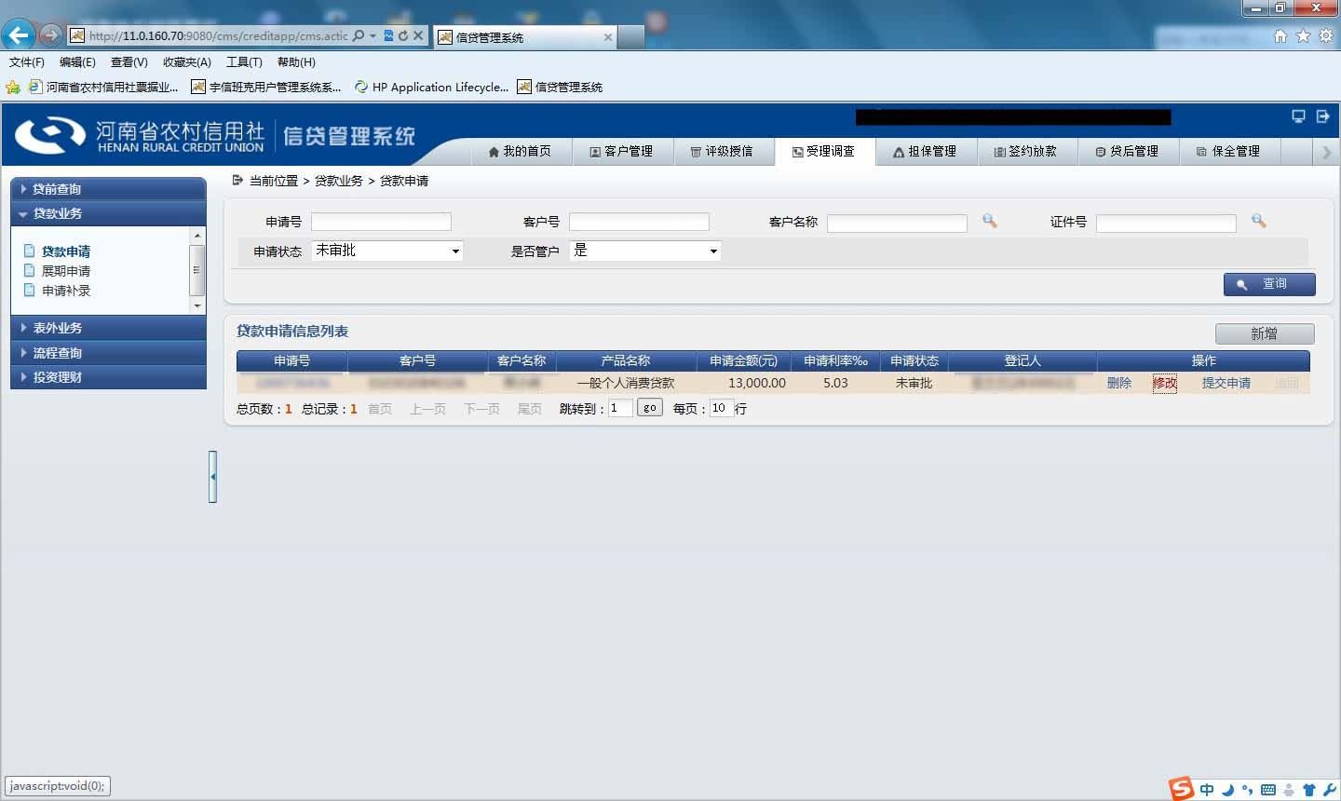Switch to the 评级授信 tab
Viewport: 1341px width, 801px height.
723,151
